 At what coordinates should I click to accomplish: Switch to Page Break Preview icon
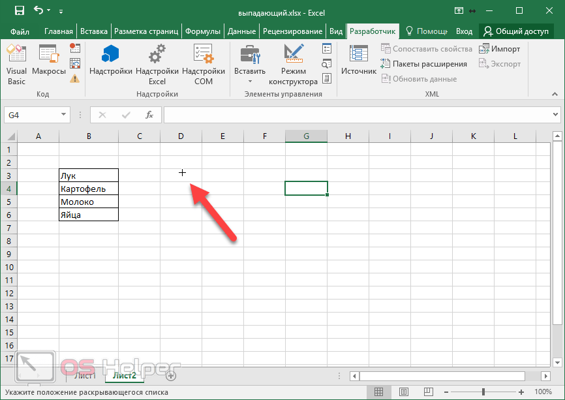[429, 392]
